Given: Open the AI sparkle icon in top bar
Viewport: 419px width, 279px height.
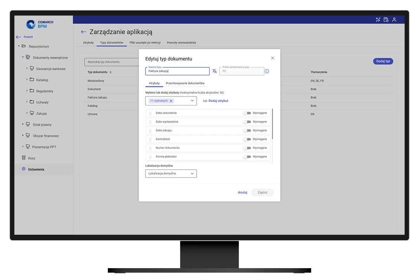Looking at the screenshot, I should (x=378, y=20).
